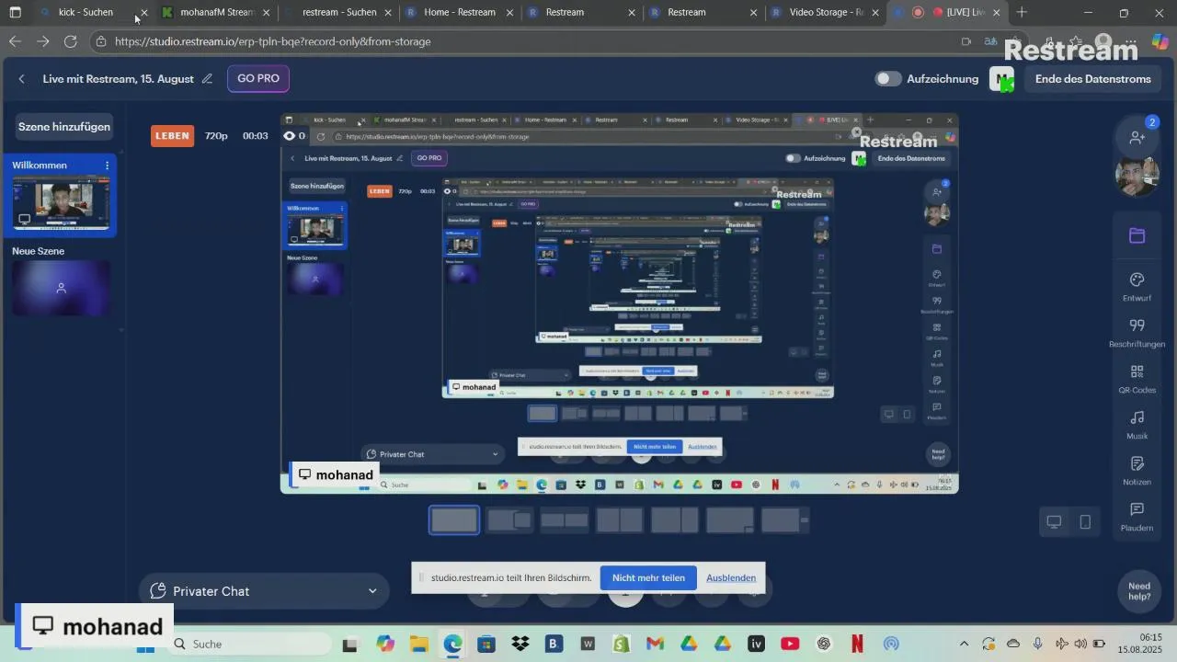Click Ende des Datenstroms button

pyautogui.click(x=1092, y=79)
